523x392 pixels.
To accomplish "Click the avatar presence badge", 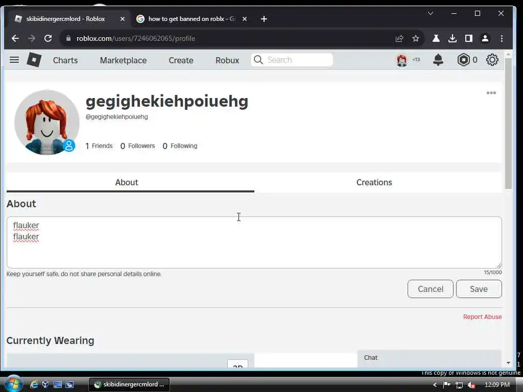I will tap(69, 145).
